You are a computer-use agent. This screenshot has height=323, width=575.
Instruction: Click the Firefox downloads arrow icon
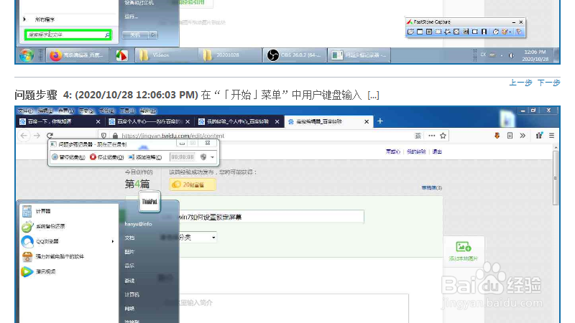coord(497,136)
